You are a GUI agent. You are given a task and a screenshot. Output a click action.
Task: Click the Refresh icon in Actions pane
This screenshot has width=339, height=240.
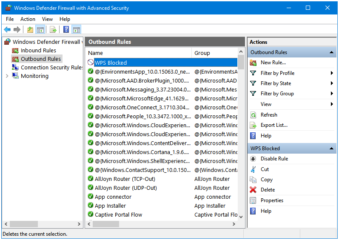[253, 115]
